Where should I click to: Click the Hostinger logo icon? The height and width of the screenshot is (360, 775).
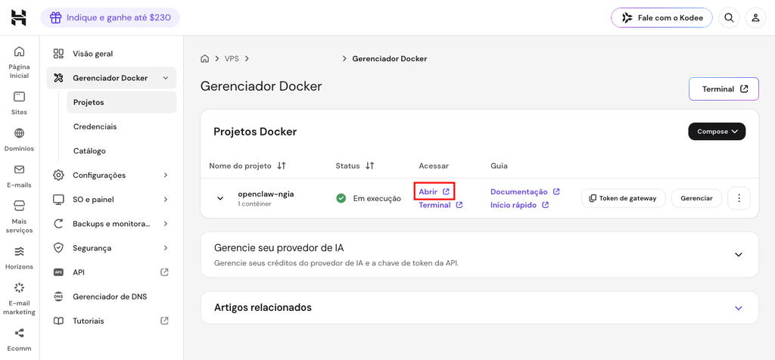19,18
